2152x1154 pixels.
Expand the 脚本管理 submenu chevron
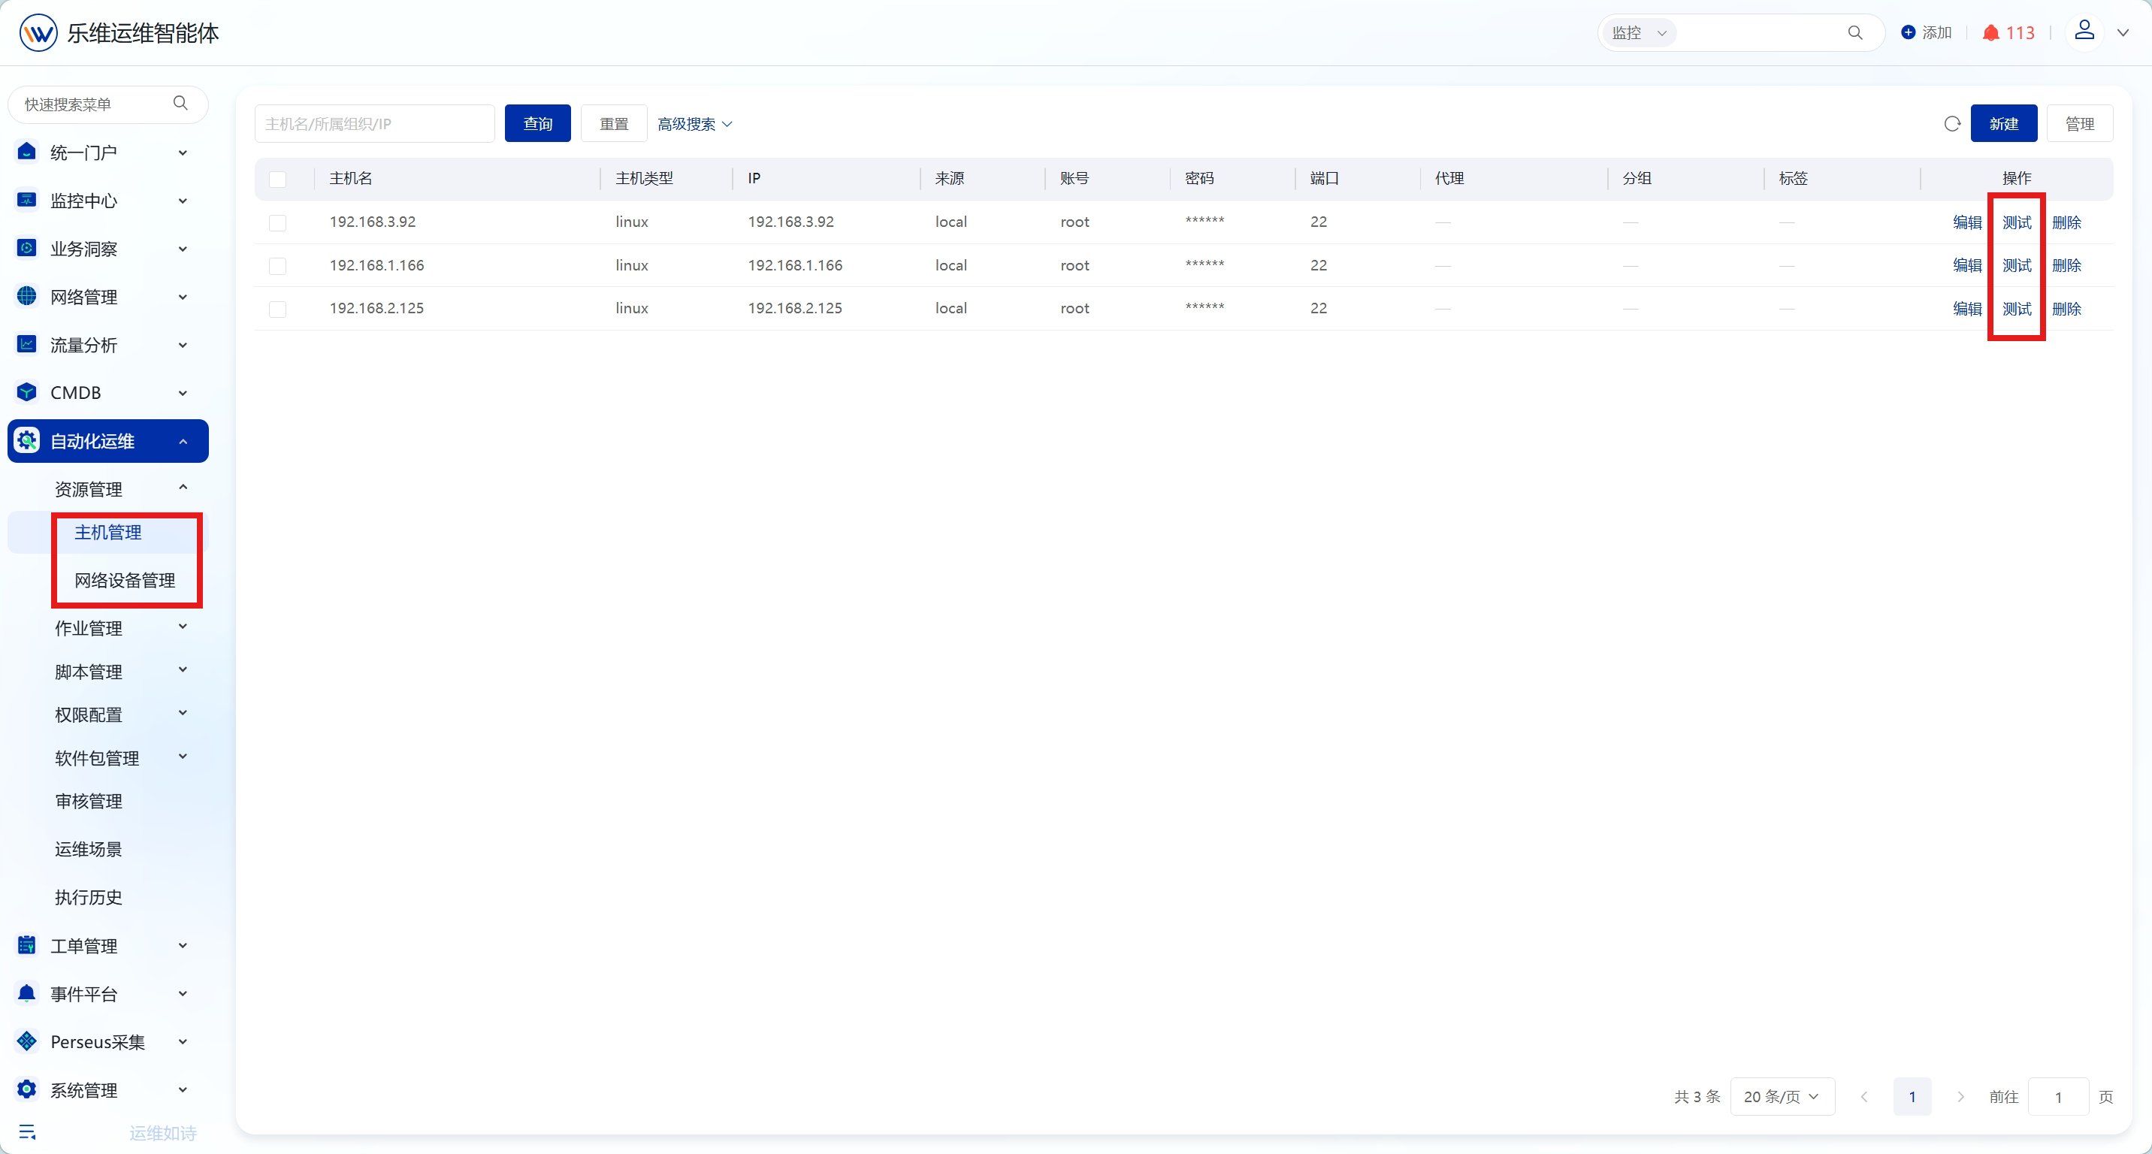coord(183,670)
